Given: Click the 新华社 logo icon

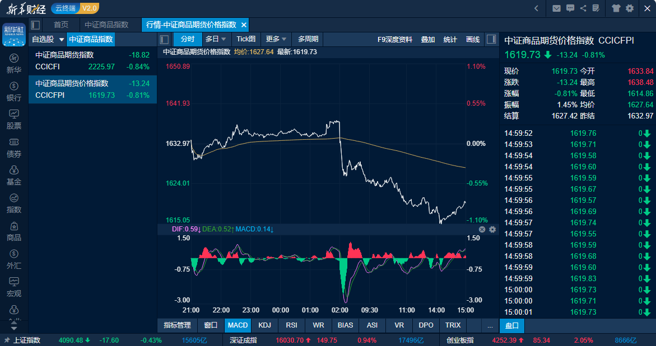Looking at the screenshot, I should point(14,35).
